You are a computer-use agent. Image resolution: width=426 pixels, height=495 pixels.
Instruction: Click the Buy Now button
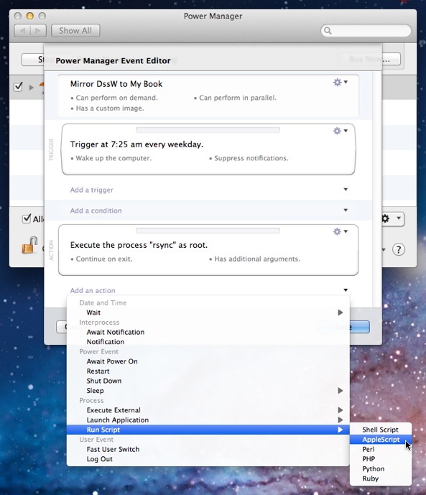(370, 59)
